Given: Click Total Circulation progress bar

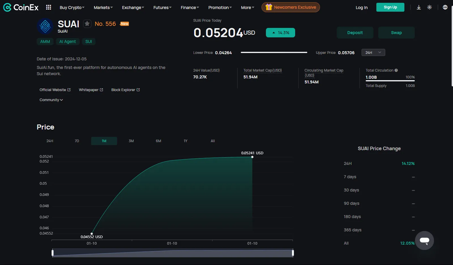Looking at the screenshot, I should [390, 81].
